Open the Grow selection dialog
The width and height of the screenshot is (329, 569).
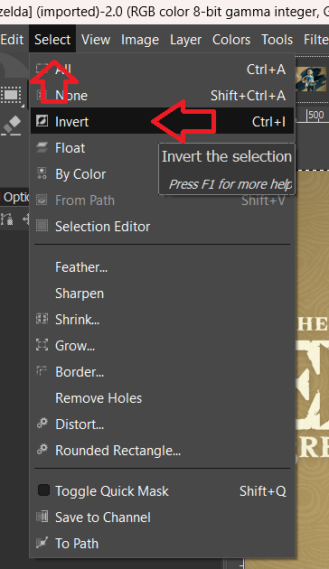[163, 345]
